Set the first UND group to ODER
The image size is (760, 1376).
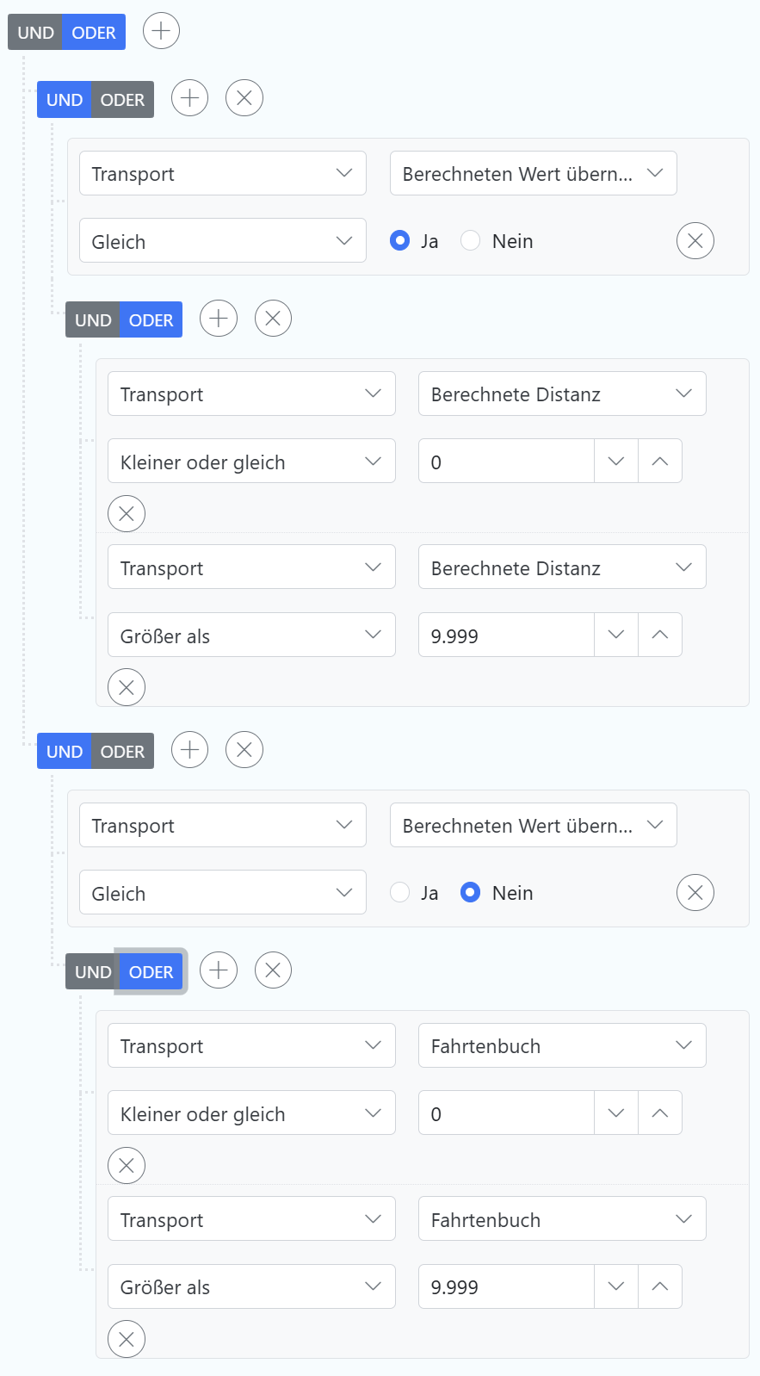click(122, 100)
